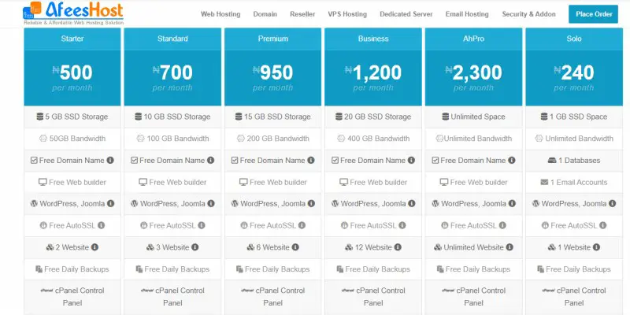Click the Unlimited Space text
The image size is (630, 315).
478,117
